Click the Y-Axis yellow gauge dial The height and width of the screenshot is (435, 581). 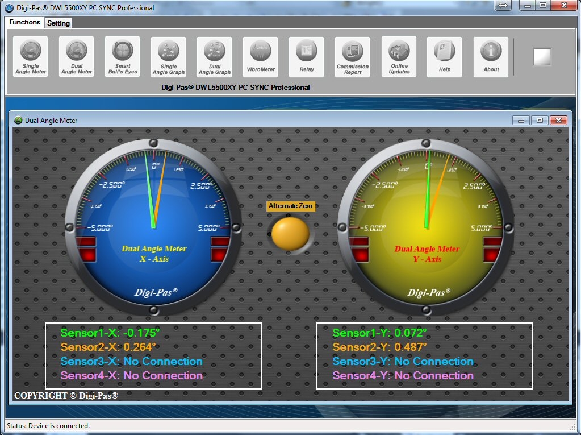tap(426, 226)
